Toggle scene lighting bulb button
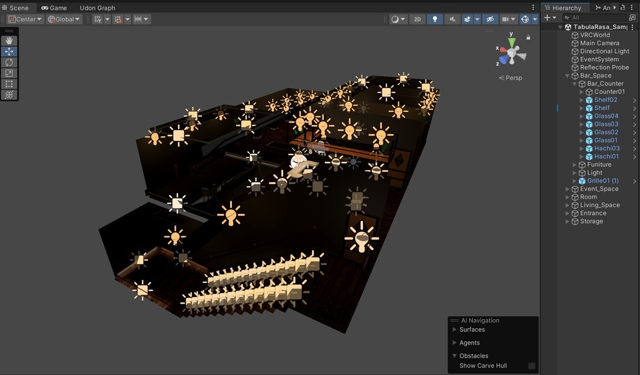This screenshot has height=375, width=640. click(435, 19)
